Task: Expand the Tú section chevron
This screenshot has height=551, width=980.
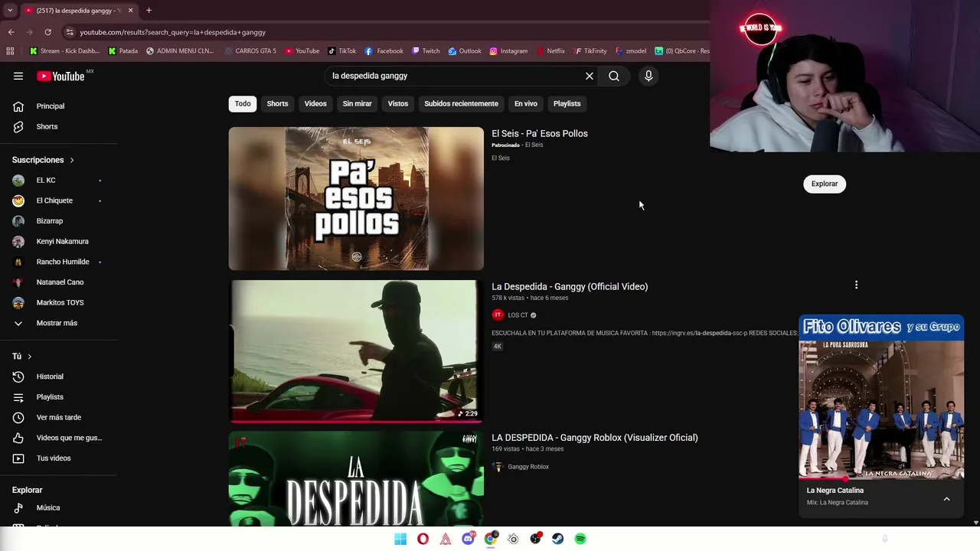Action: (30, 357)
